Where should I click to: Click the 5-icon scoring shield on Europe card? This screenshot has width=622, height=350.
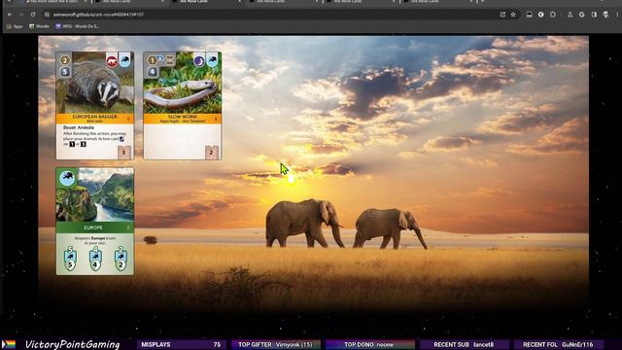pyautogui.click(x=70, y=260)
